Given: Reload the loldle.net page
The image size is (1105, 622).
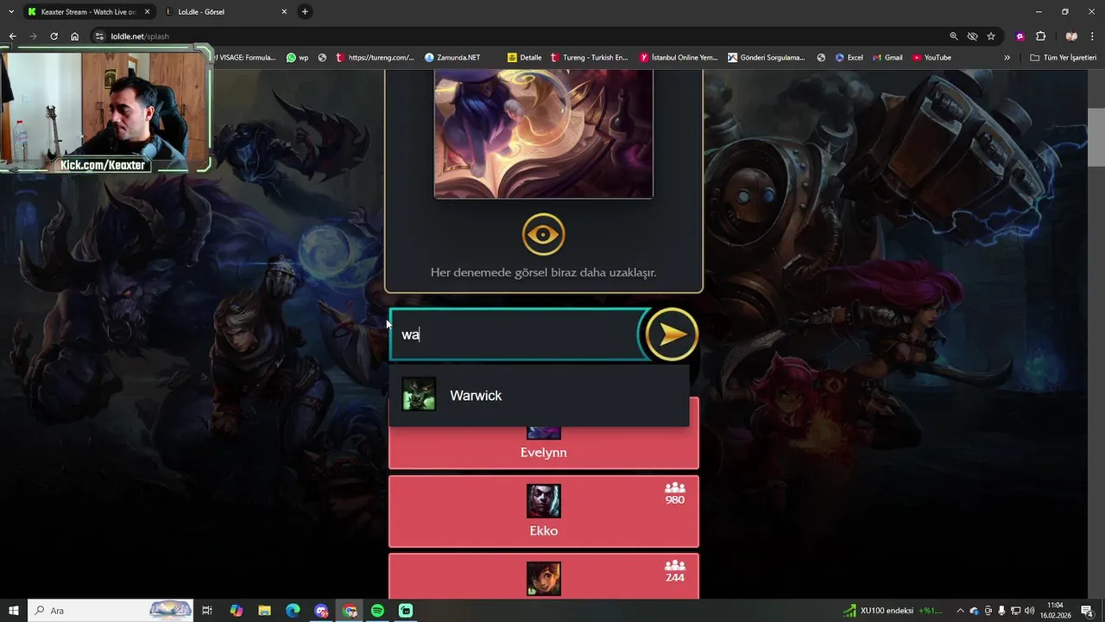Looking at the screenshot, I should click(54, 36).
